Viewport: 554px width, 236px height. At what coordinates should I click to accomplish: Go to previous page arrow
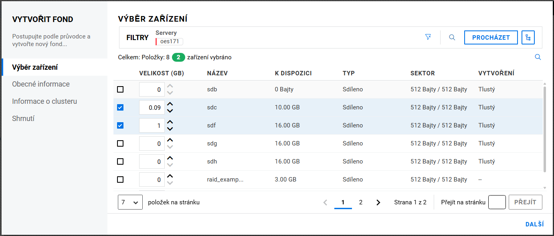pyautogui.click(x=326, y=202)
